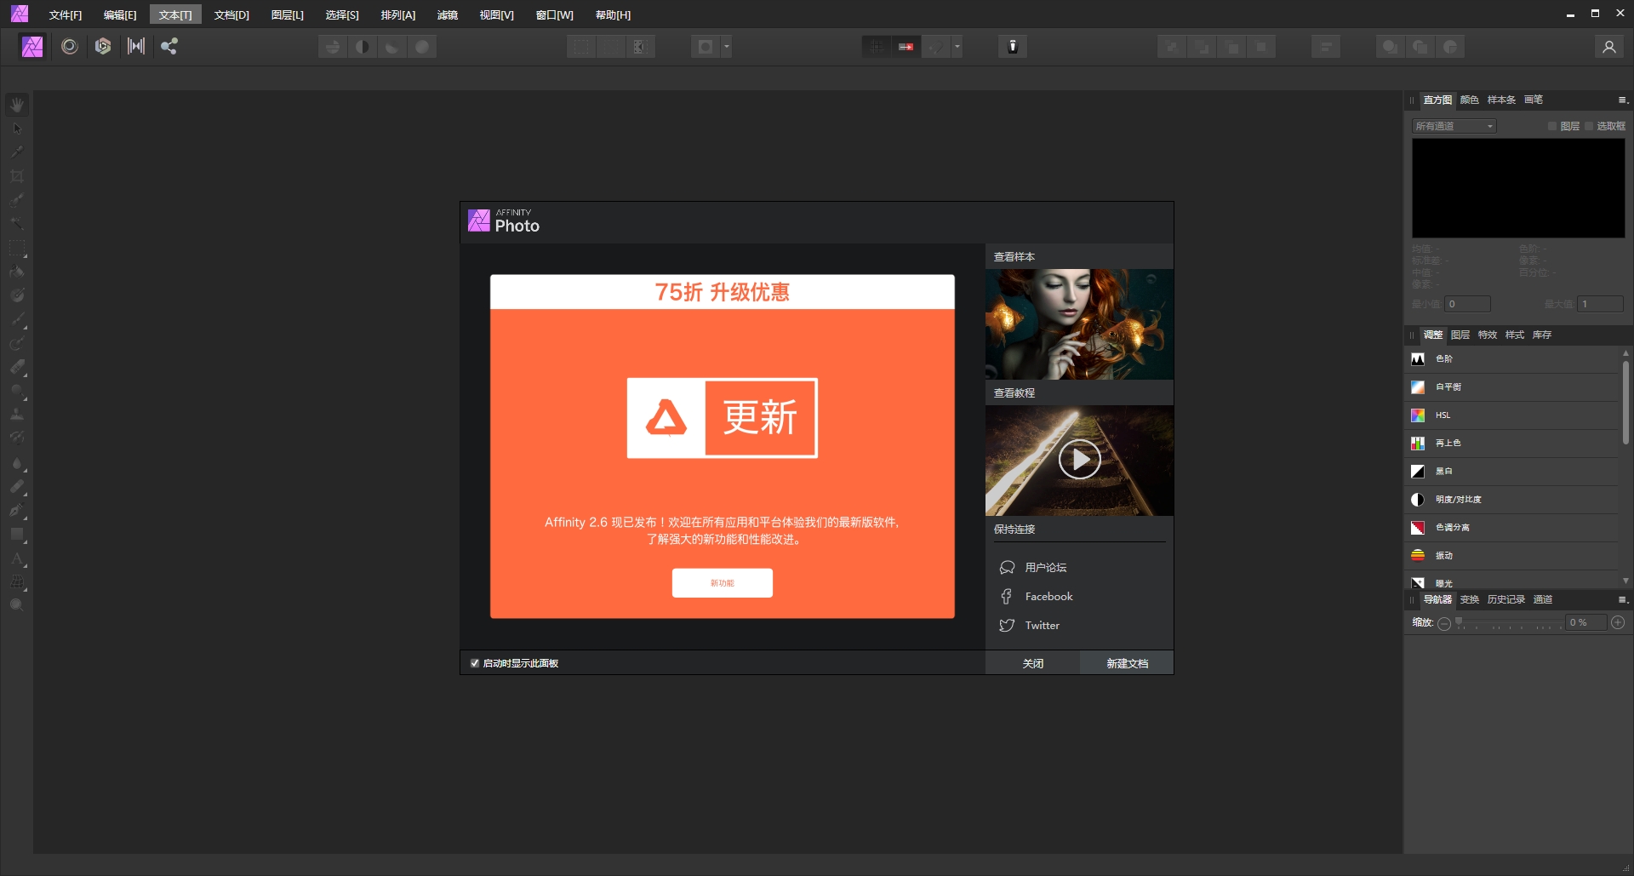Open the 滤镜 menu
Viewport: 1634px width, 876px height.
click(x=448, y=14)
